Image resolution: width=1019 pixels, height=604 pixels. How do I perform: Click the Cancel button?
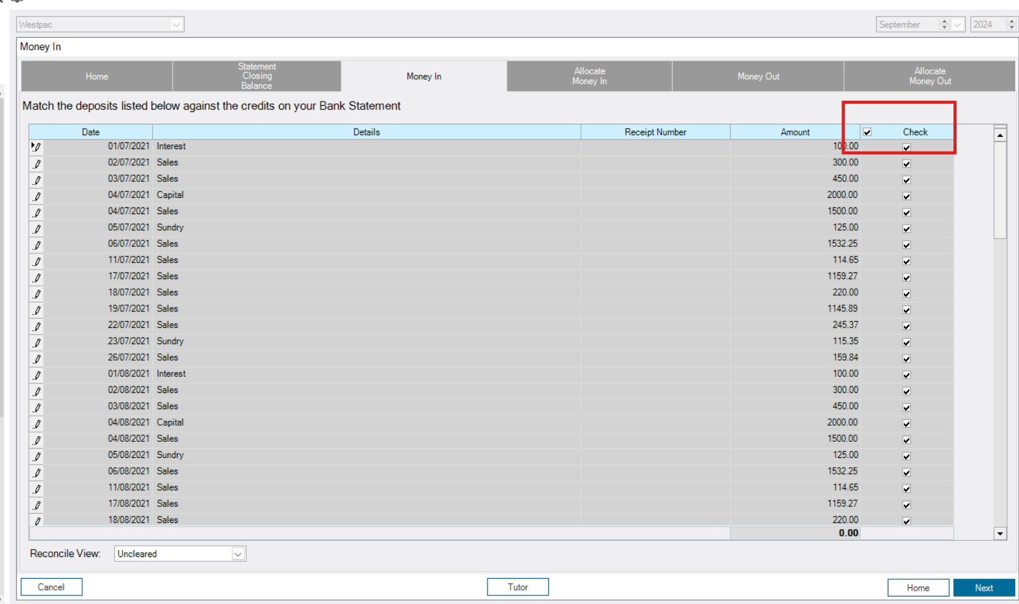point(51,587)
